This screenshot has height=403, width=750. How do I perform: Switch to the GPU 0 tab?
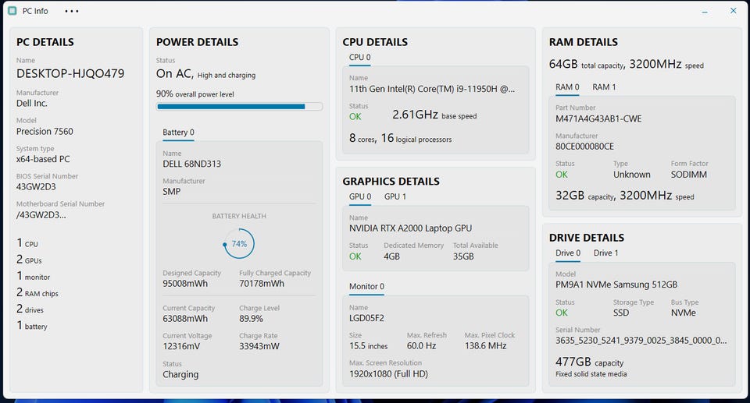click(359, 196)
